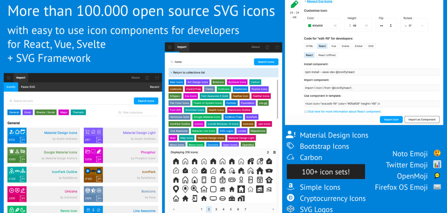Filter by Emoji category
The width and height of the screenshot is (447, 213).
pyautogui.click(x=28, y=112)
